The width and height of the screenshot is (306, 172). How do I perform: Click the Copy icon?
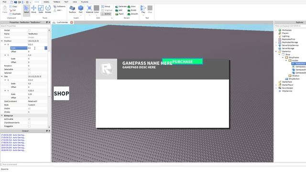11,6
